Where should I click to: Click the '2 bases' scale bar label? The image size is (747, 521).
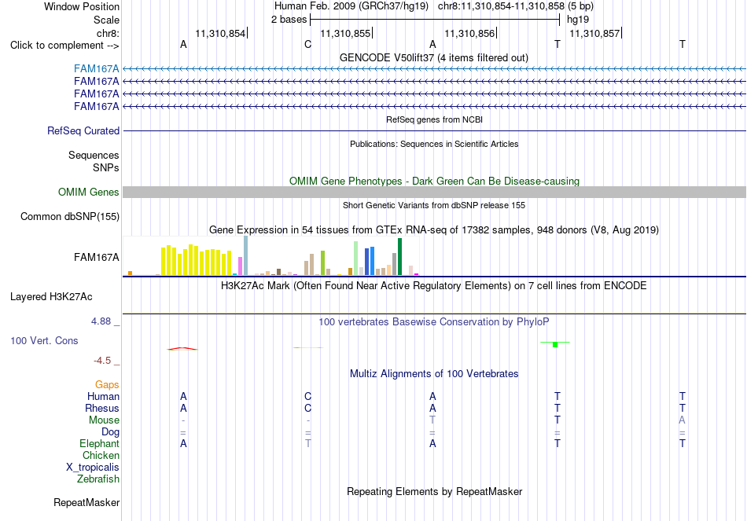tap(289, 20)
